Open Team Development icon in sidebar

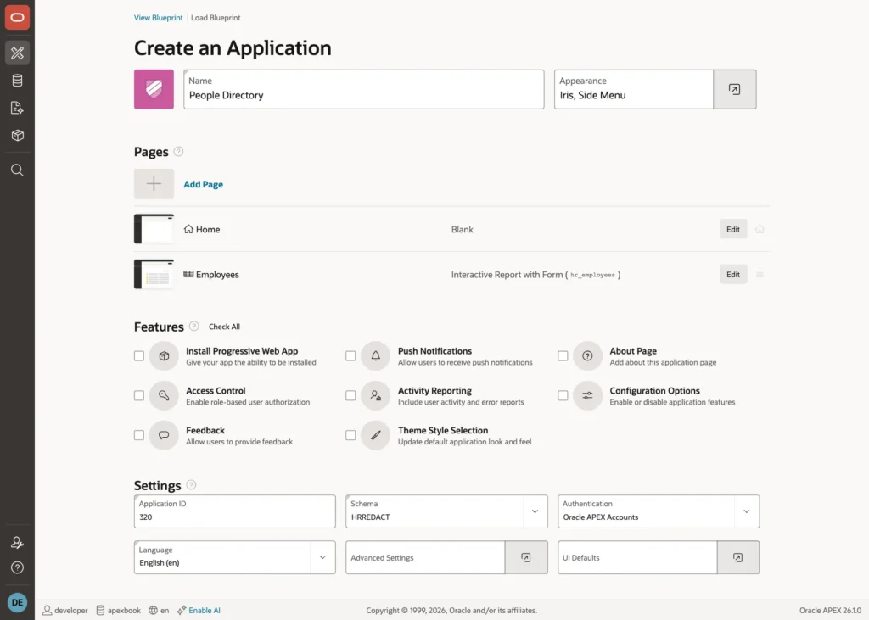17,108
